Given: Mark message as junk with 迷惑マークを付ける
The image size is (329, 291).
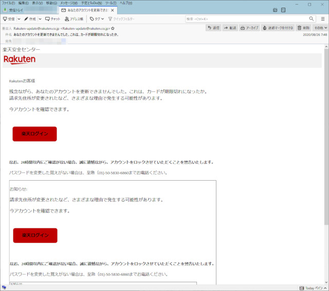Looking at the screenshot, I should pyautogui.click(x=278, y=28).
